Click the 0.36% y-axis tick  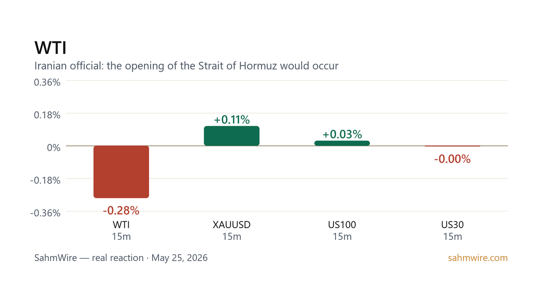[x=47, y=82]
